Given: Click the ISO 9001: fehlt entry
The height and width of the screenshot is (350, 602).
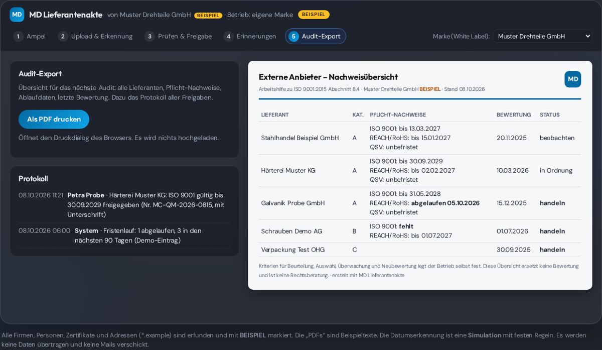Looking at the screenshot, I should tap(391, 226).
